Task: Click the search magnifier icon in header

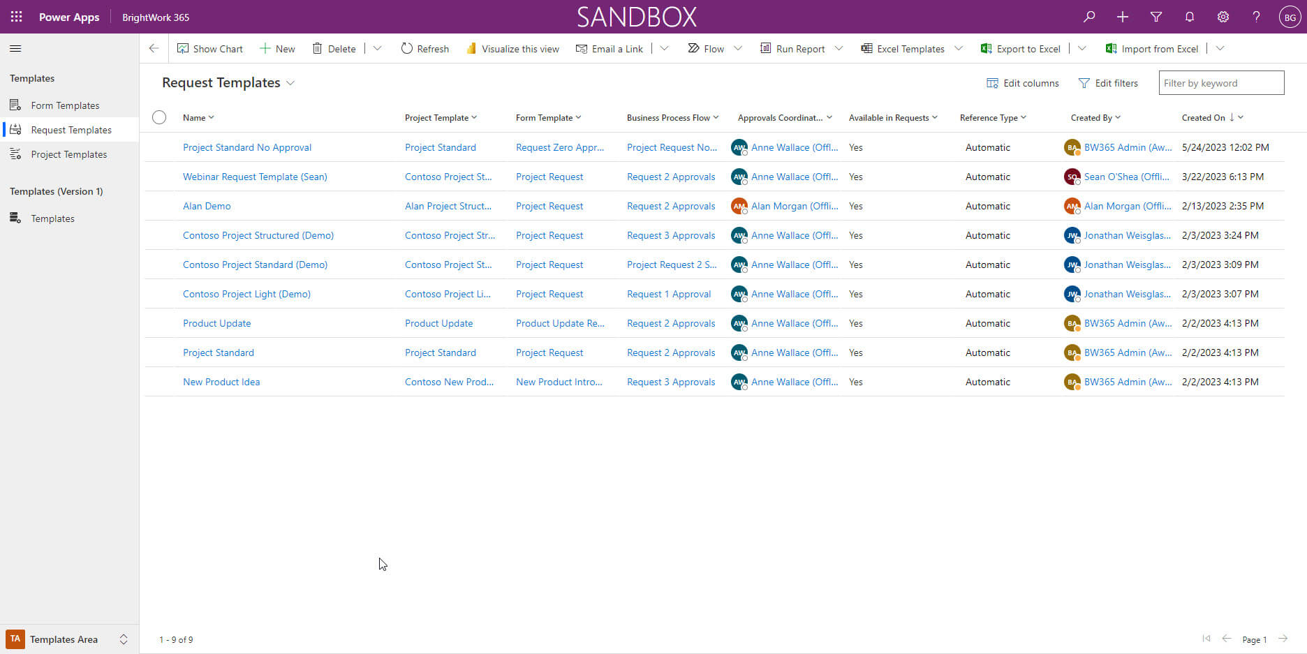Action: point(1088,17)
